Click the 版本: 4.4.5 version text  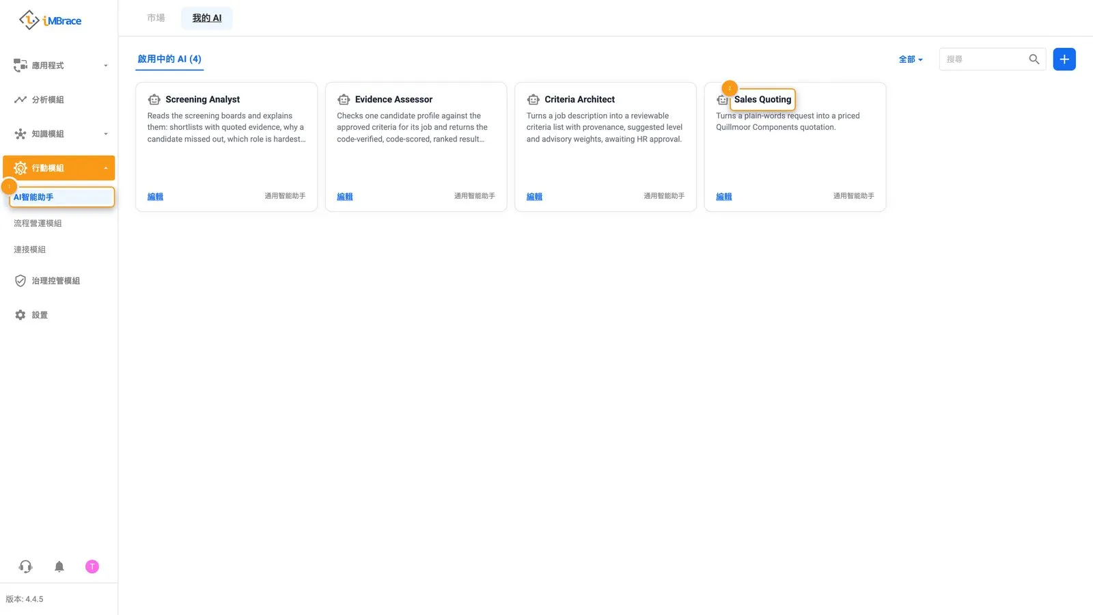pyautogui.click(x=25, y=599)
